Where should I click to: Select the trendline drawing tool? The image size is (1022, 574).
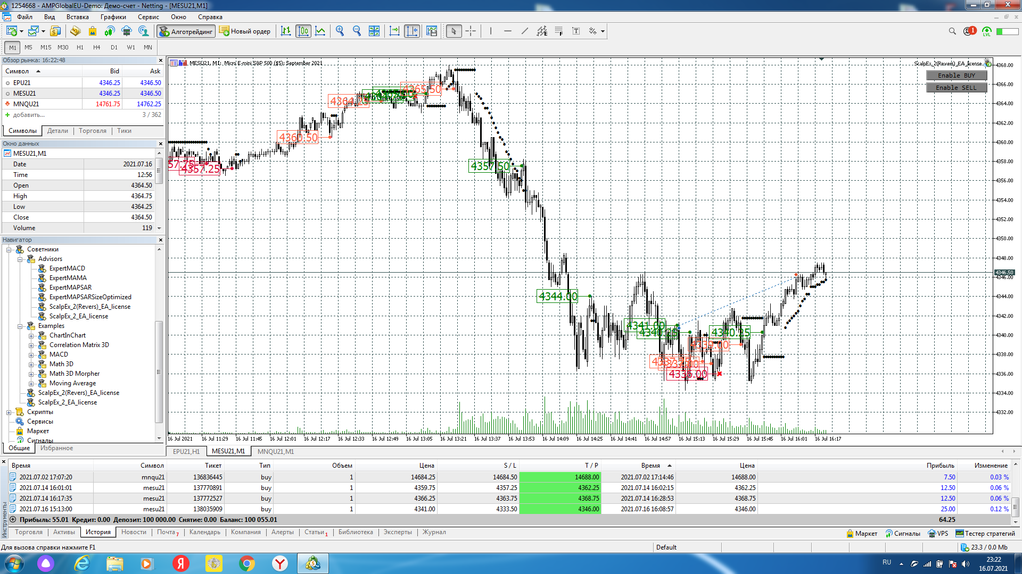click(525, 31)
